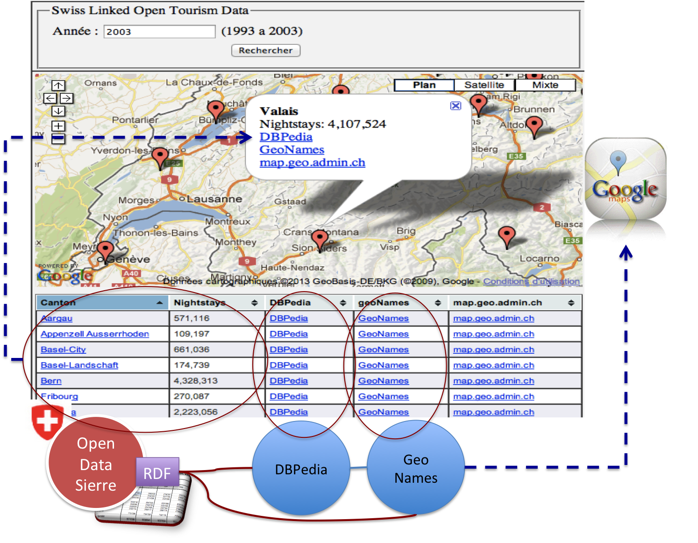
Task: Pan the map right with arrow button
Action: pos(66,98)
